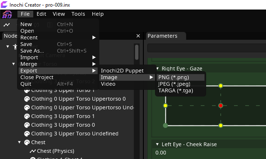Collapse the Left Eye - Cheek Raise parameter
The height and width of the screenshot is (159, 266).
(x=157, y=145)
